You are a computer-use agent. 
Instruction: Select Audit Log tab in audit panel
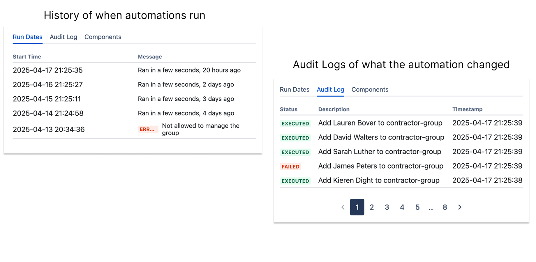tap(331, 90)
